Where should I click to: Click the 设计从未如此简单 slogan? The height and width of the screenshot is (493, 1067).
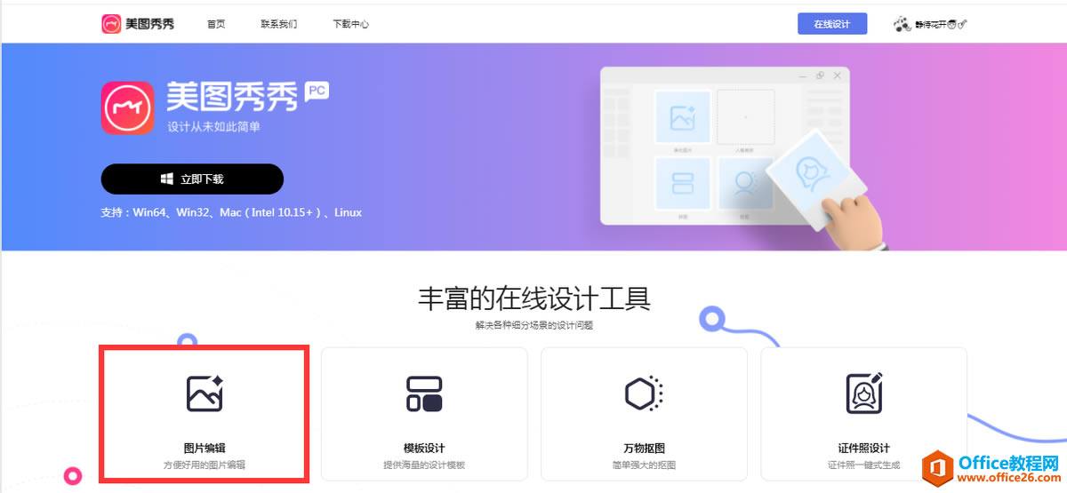click(x=214, y=127)
